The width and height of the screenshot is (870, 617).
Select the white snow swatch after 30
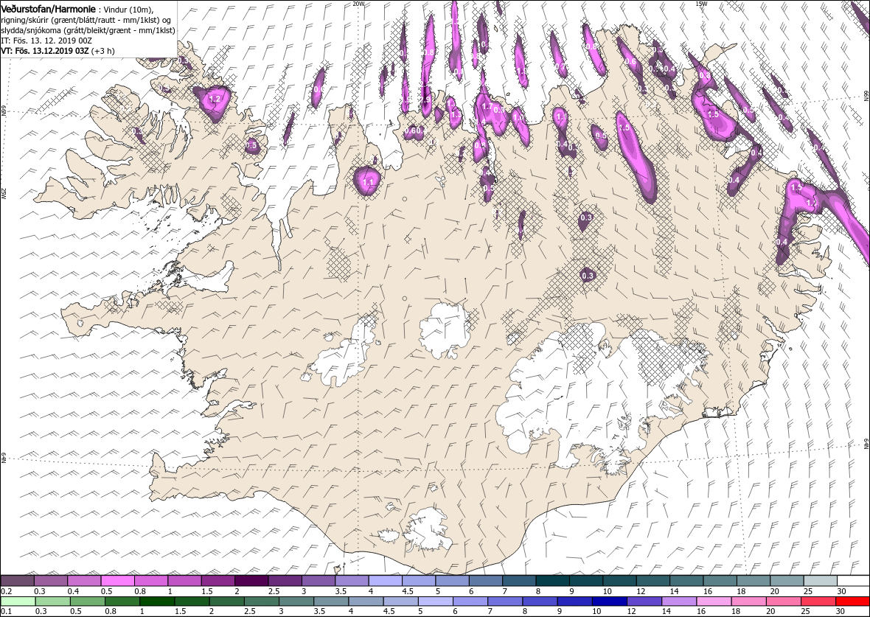tap(853, 580)
